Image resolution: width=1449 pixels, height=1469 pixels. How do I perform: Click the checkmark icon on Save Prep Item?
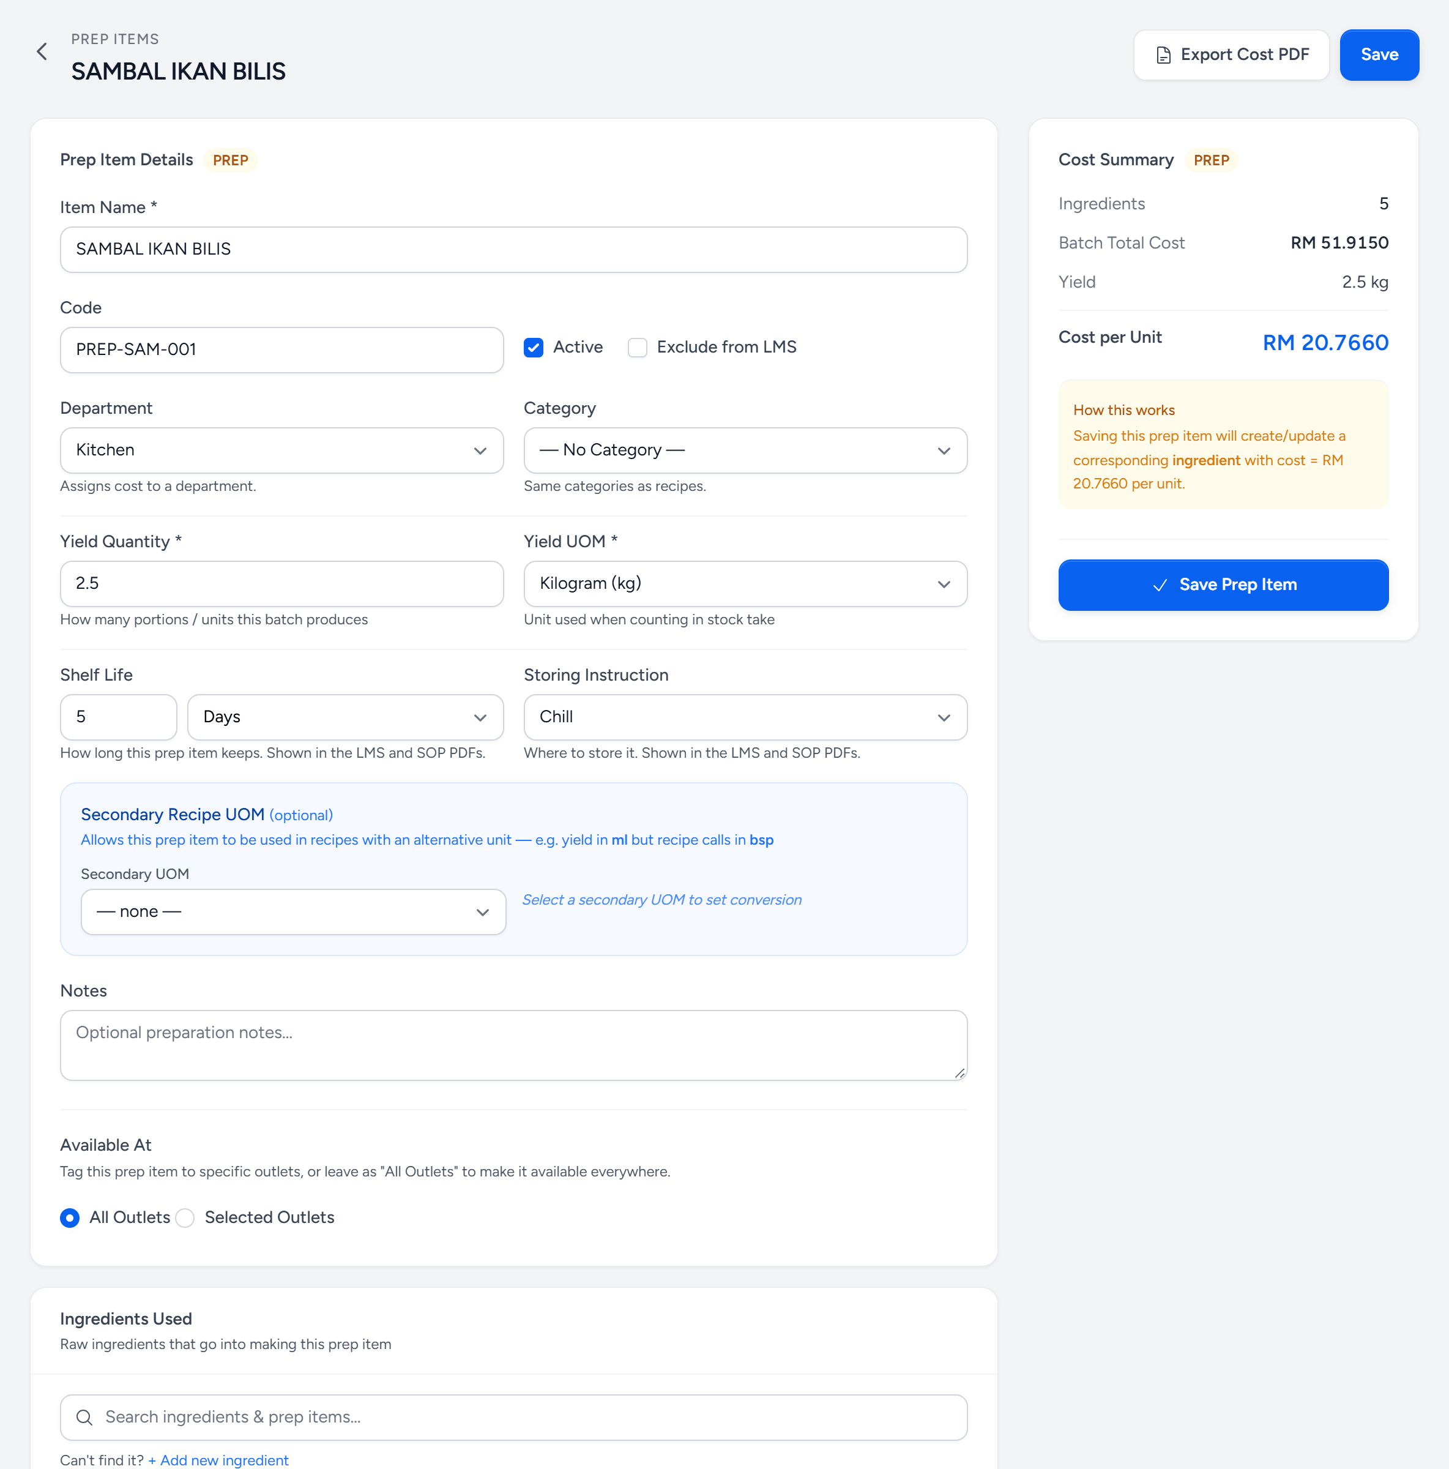pyautogui.click(x=1160, y=585)
